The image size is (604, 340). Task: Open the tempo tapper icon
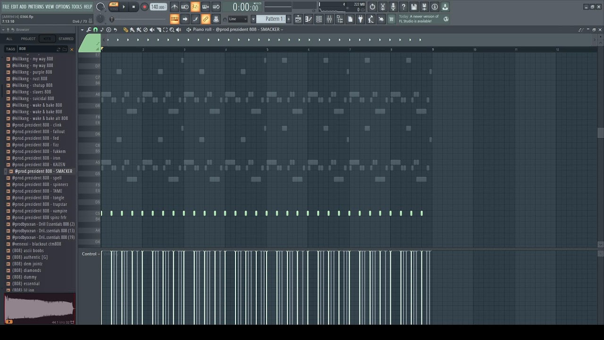371,19
